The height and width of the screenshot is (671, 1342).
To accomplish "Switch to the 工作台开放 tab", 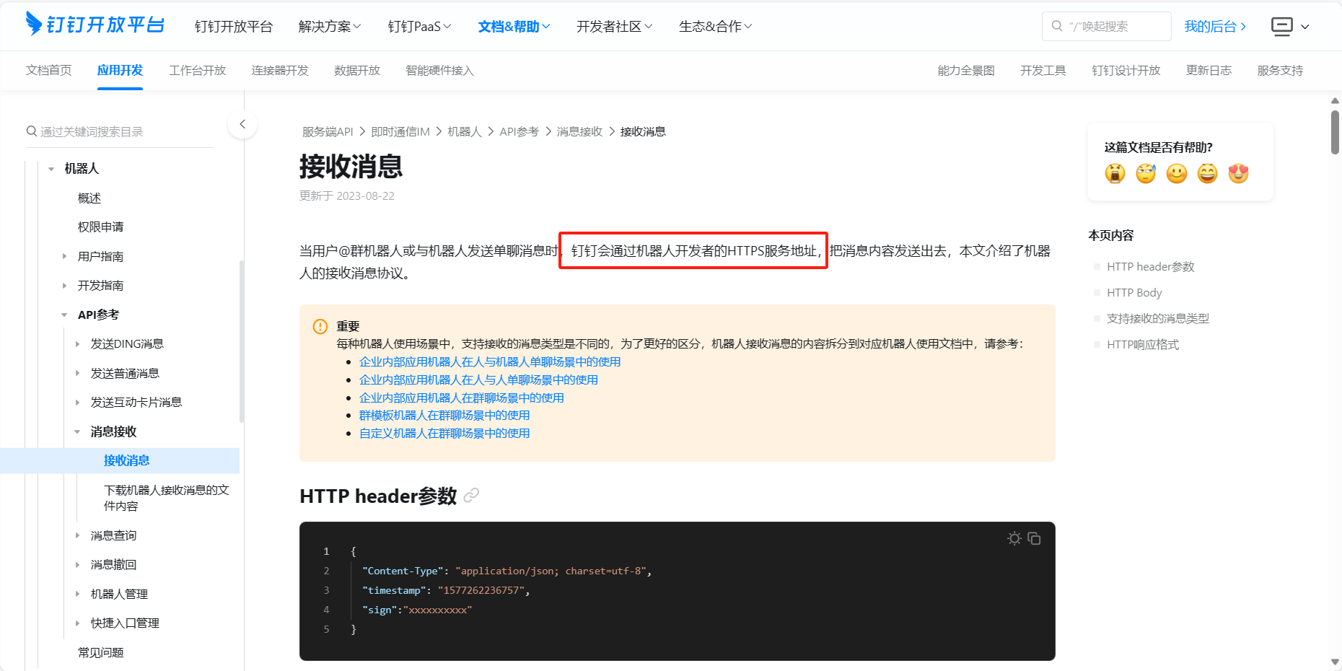I will (197, 70).
